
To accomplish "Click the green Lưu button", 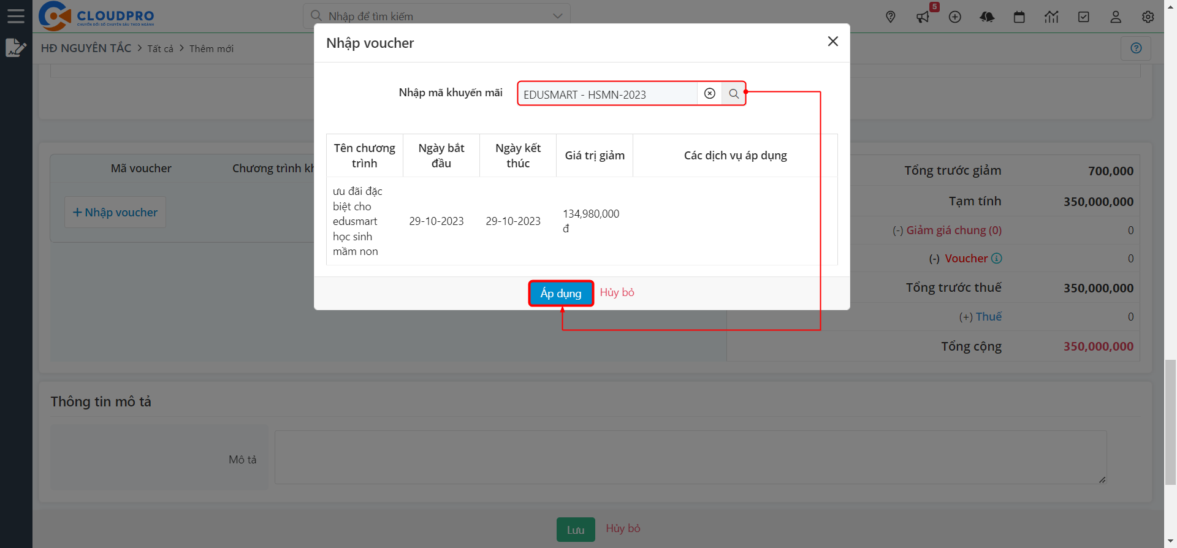I will tap(576, 530).
